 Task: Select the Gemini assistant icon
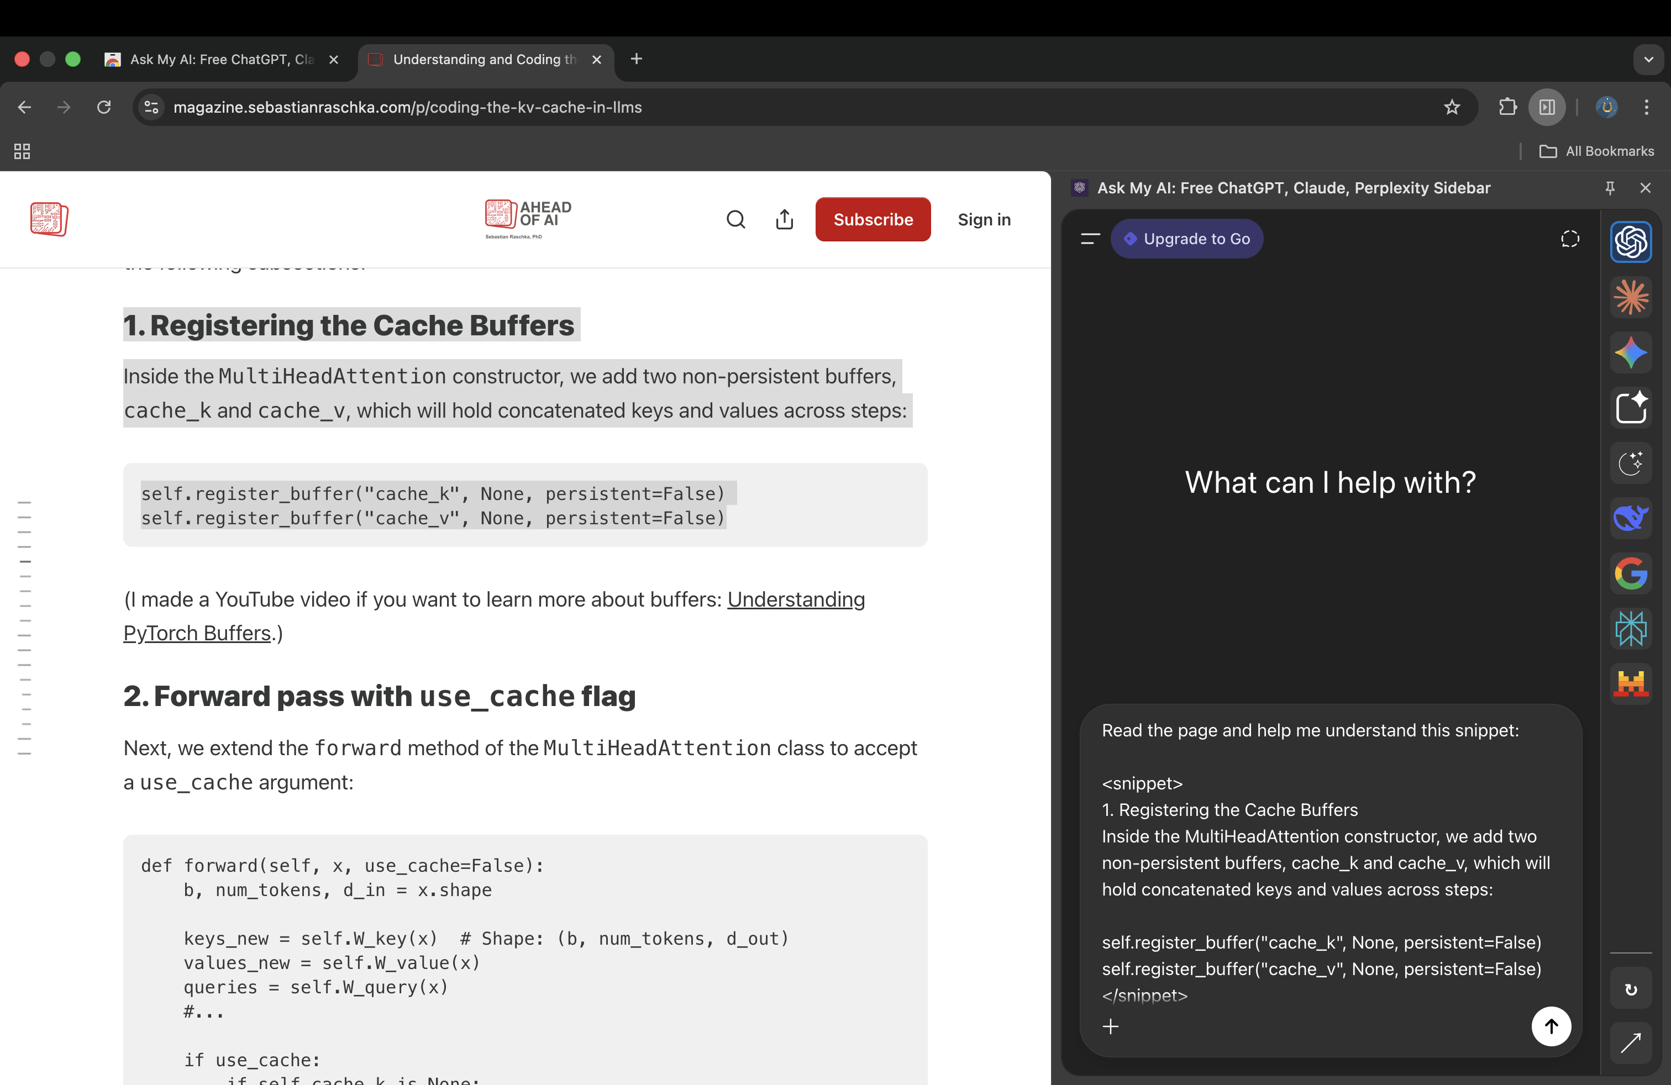point(1631,352)
